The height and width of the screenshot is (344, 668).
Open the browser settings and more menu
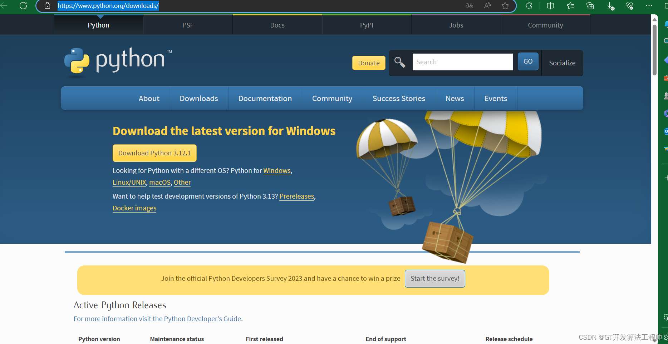(x=649, y=6)
